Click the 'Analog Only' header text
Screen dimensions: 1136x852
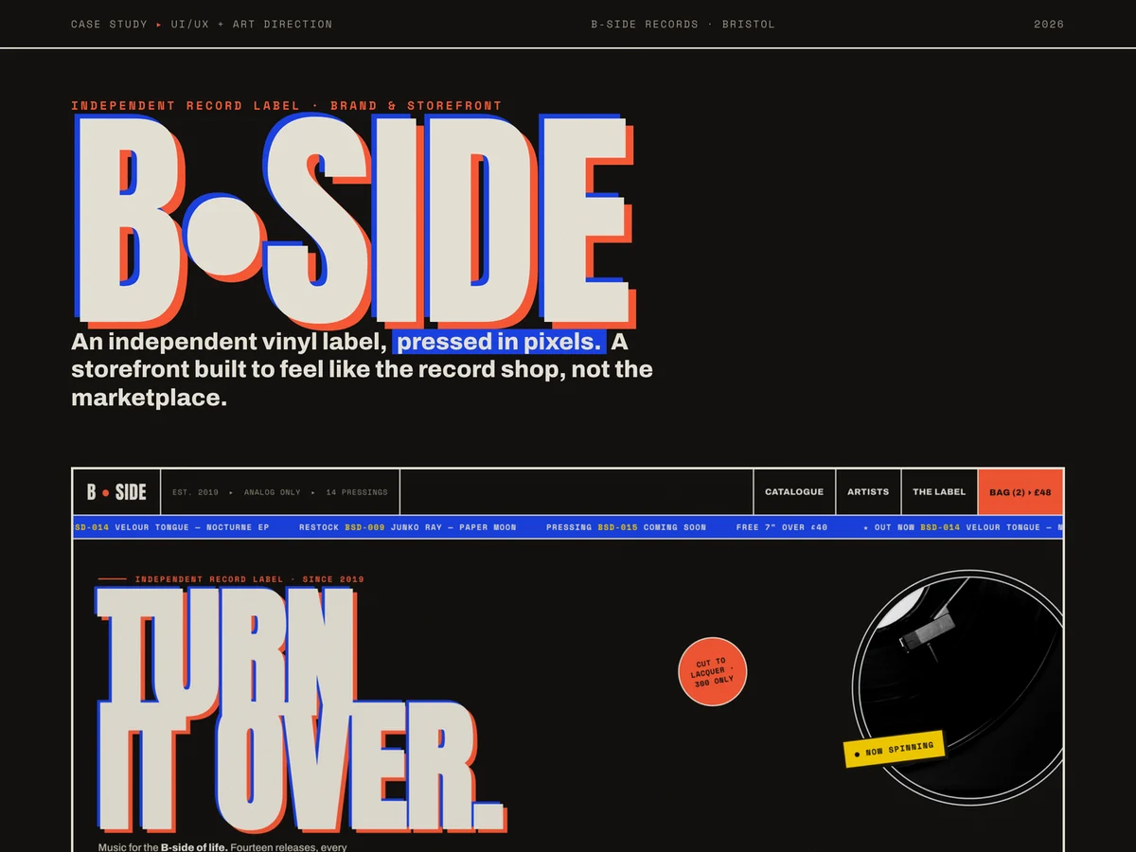coord(272,492)
